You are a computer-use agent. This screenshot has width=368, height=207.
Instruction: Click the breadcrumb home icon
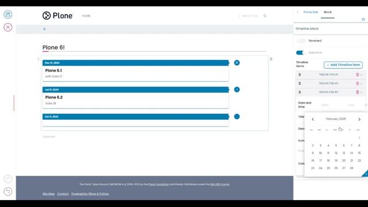(44, 29)
